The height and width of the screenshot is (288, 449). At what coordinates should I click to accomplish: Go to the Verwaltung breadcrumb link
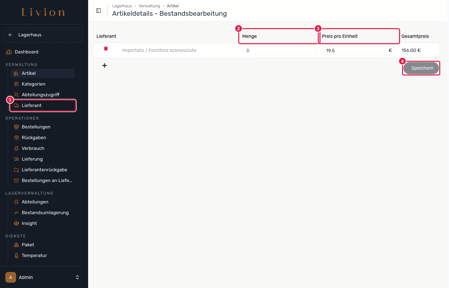click(149, 6)
